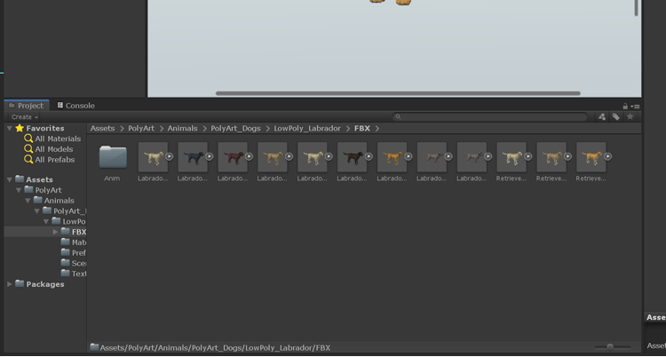Collapse the LowPo tree node
Screen dimensions: 666x357
[x=46, y=221]
